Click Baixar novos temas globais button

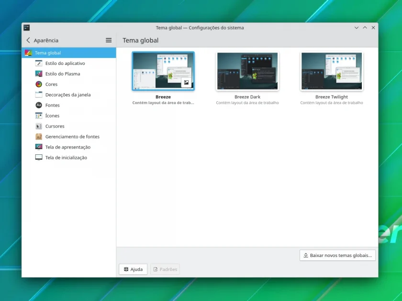tap(337, 256)
